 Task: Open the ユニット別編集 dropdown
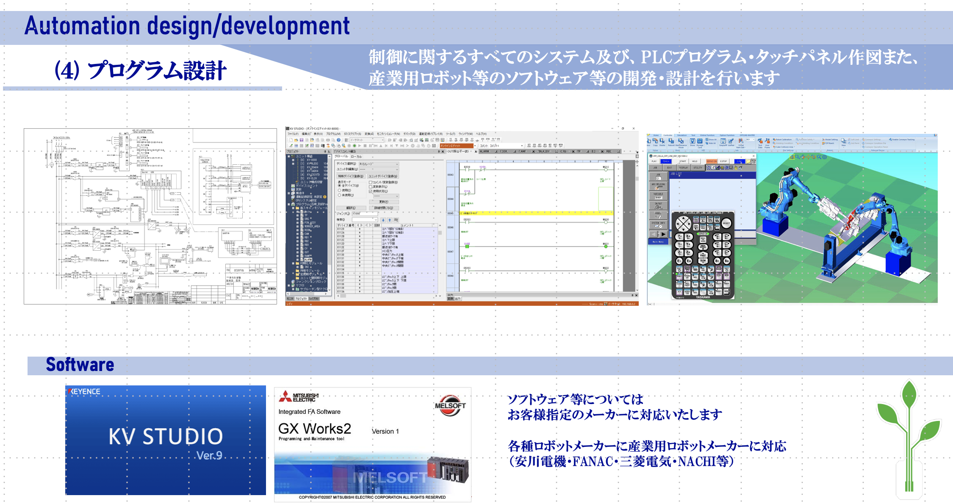379,169
